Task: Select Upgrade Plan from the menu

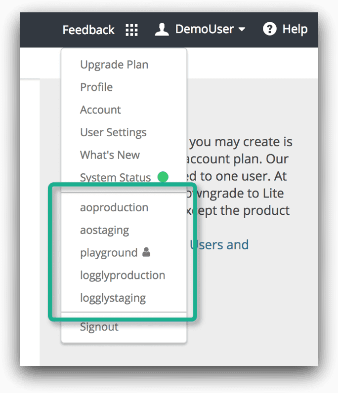Action: (114, 65)
